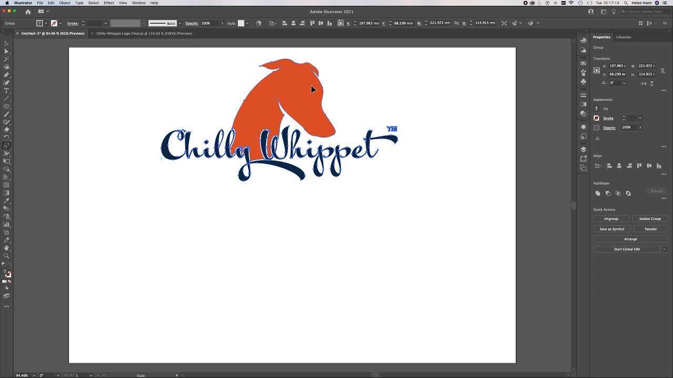Open the Layers panel icon in dock
673x378 pixels.
pos(583,149)
